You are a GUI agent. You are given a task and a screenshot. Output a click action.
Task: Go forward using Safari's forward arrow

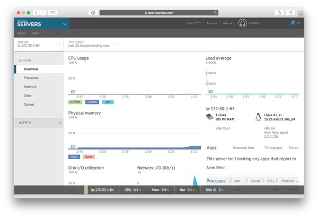(x=43, y=13)
